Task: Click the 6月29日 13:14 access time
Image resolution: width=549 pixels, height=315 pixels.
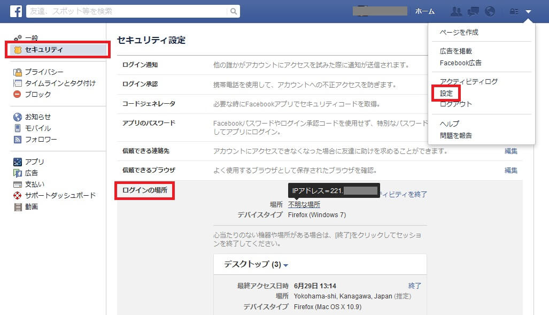Action: (315, 286)
